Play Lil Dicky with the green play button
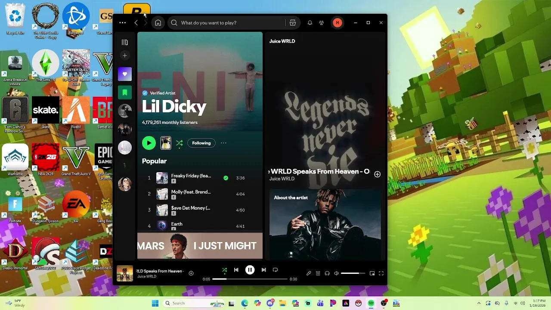 click(x=149, y=143)
